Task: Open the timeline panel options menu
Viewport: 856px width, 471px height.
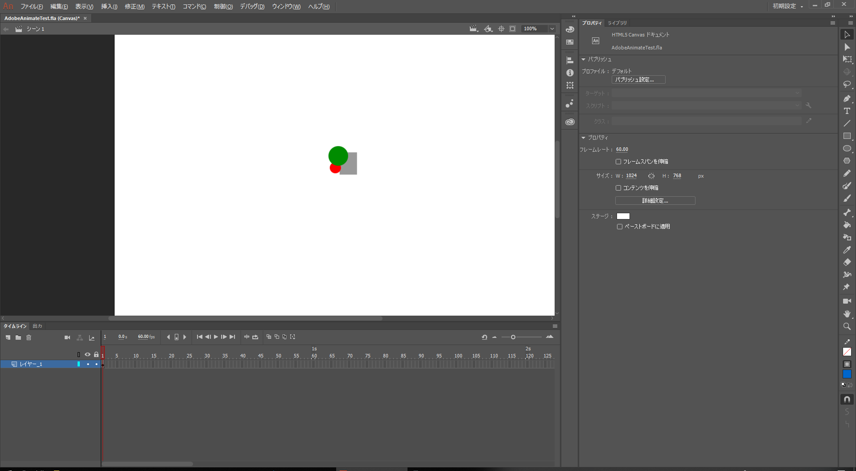Action: coord(555,326)
